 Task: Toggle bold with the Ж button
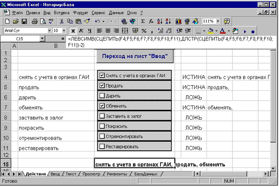click(x=73, y=31)
